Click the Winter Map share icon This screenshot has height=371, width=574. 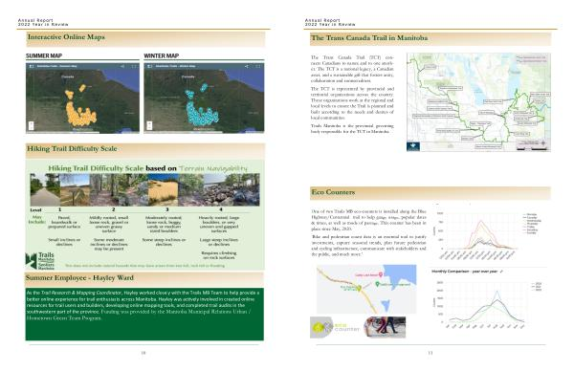(247, 66)
